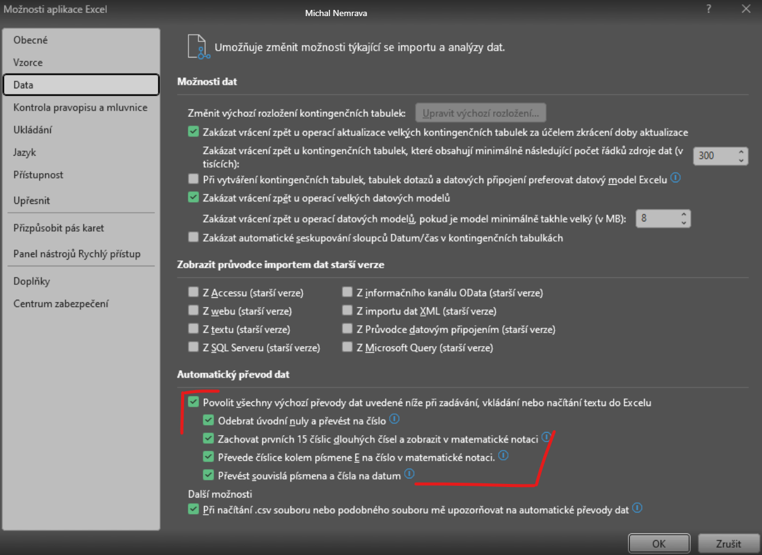Go to the Jazyk category
The image size is (762, 555).
click(81, 152)
